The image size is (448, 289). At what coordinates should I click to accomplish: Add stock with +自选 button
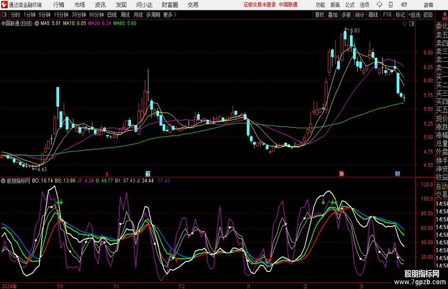tap(414, 15)
